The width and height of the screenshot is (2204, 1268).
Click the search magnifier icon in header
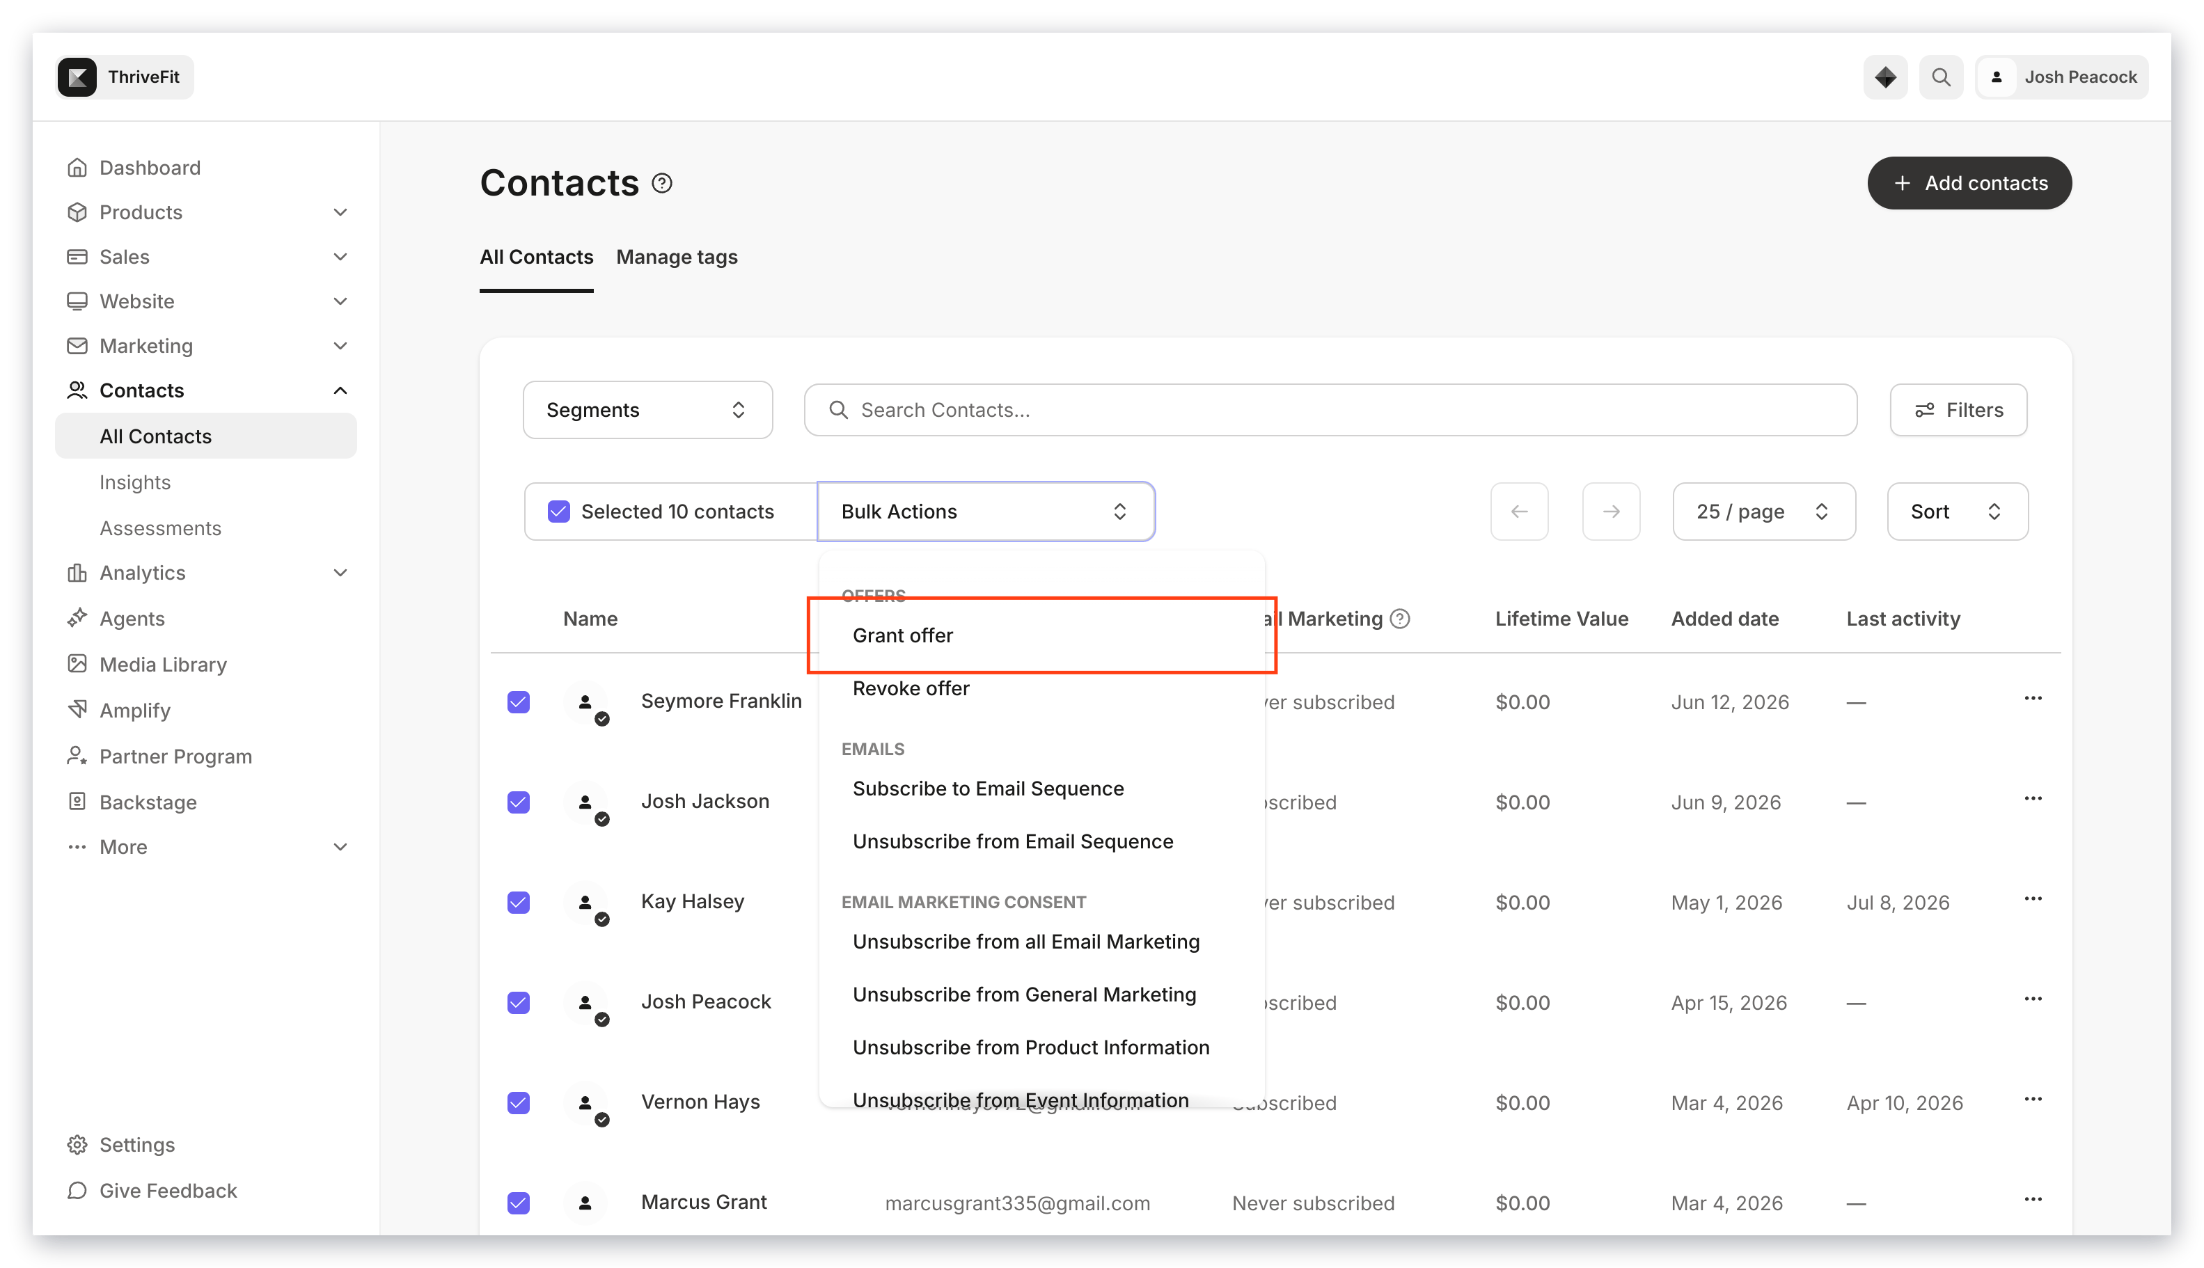point(1940,77)
